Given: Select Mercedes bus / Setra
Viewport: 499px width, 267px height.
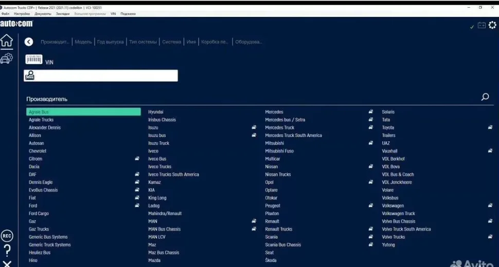Looking at the screenshot, I should [285, 120].
